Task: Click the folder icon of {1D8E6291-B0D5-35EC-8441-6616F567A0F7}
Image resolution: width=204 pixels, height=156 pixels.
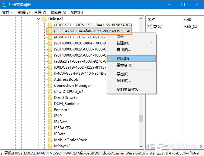Action: point(50,25)
